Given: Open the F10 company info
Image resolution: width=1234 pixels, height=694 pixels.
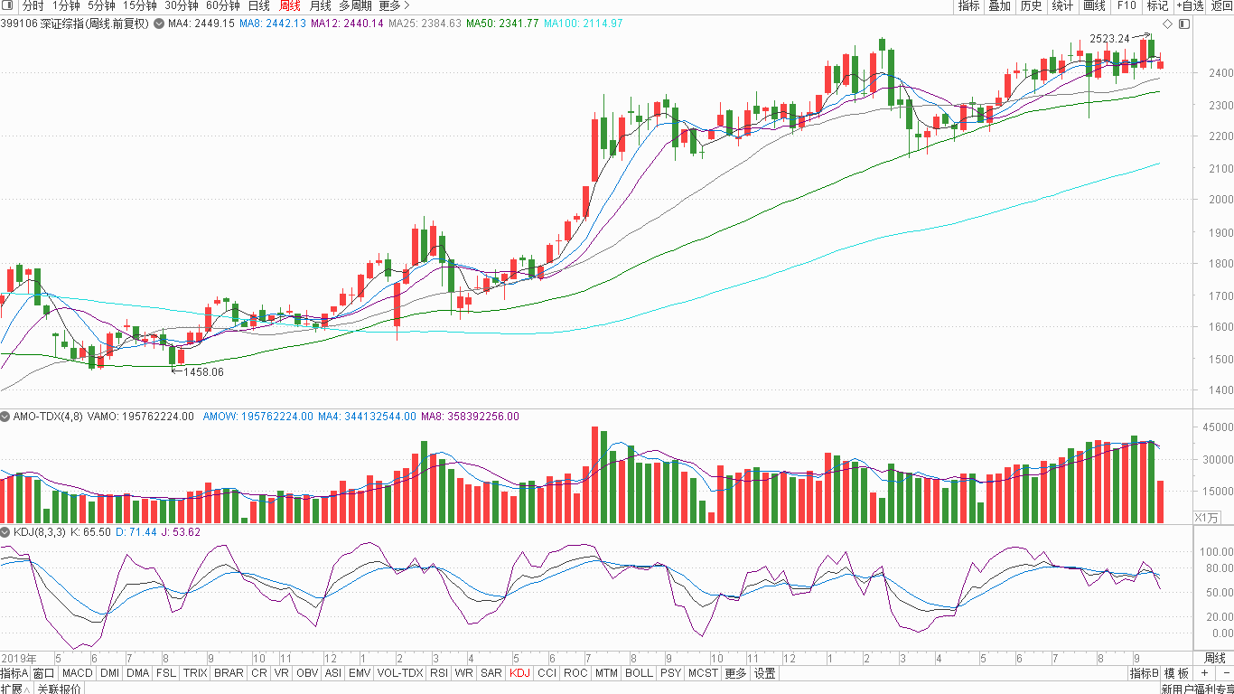Looking at the screenshot, I should pyautogui.click(x=1126, y=5).
